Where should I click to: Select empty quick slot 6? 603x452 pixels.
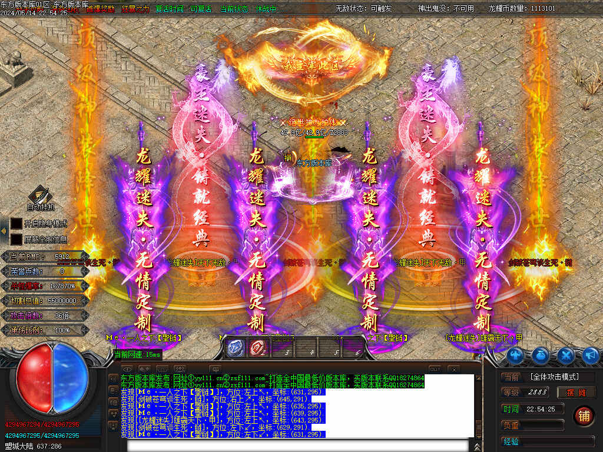point(352,348)
